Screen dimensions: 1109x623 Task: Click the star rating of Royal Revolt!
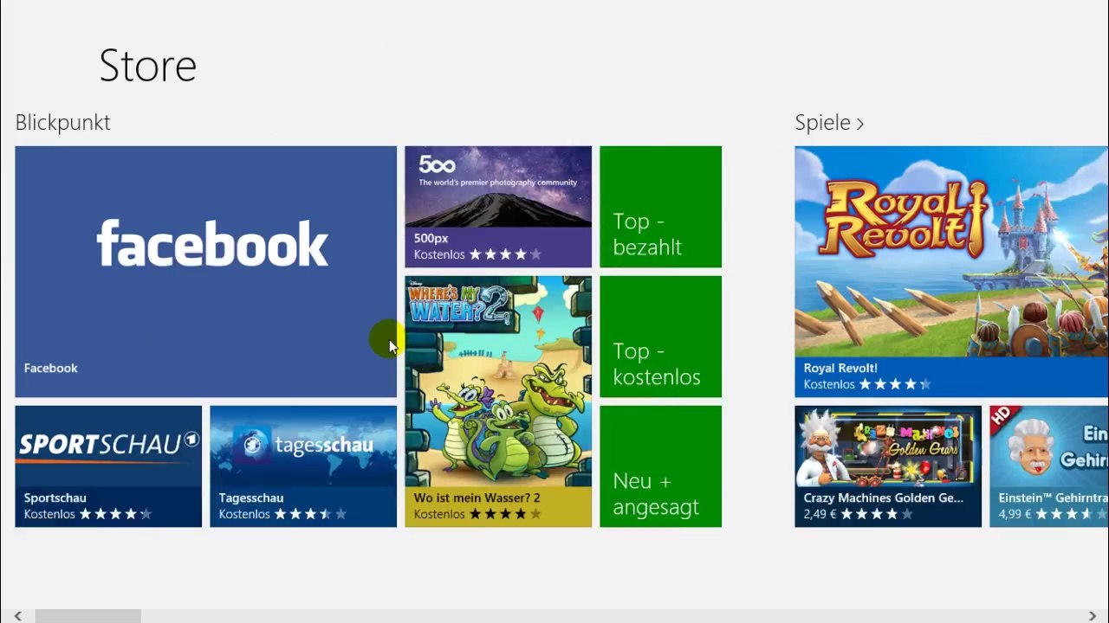(895, 384)
